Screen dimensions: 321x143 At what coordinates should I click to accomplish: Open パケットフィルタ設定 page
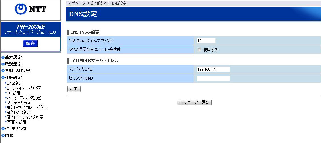tap(24, 98)
